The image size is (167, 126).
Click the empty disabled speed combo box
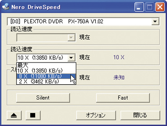pyautogui.click(x=46, y=37)
